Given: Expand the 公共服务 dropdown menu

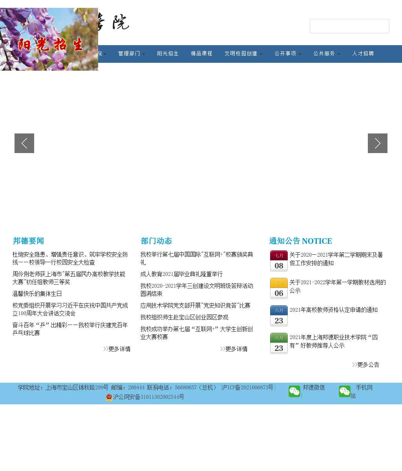Looking at the screenshot, I should pyautogui.click(x=327, y=54).
